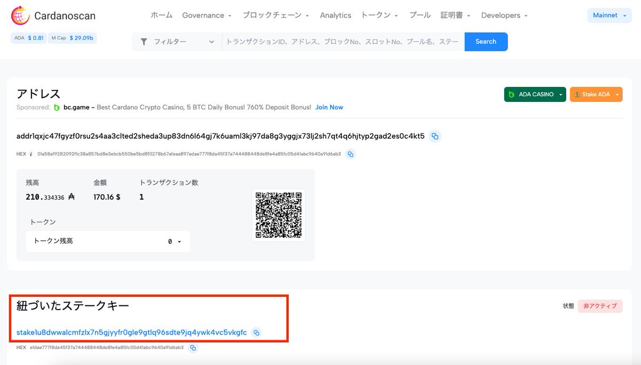Click the 170.16 $ amount value

[x=107, y=197]
